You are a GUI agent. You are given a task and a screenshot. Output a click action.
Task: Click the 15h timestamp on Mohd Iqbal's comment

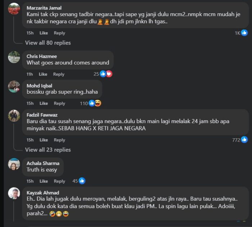30,103
